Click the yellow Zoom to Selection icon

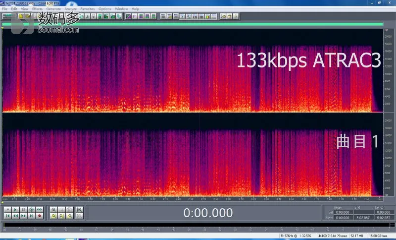53,216
